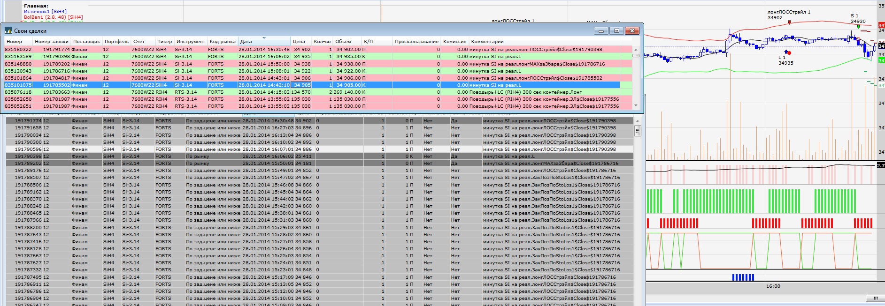
Task: Click the selected price cell 34 905
Action: pyautogui.click(x=301, y=85)
